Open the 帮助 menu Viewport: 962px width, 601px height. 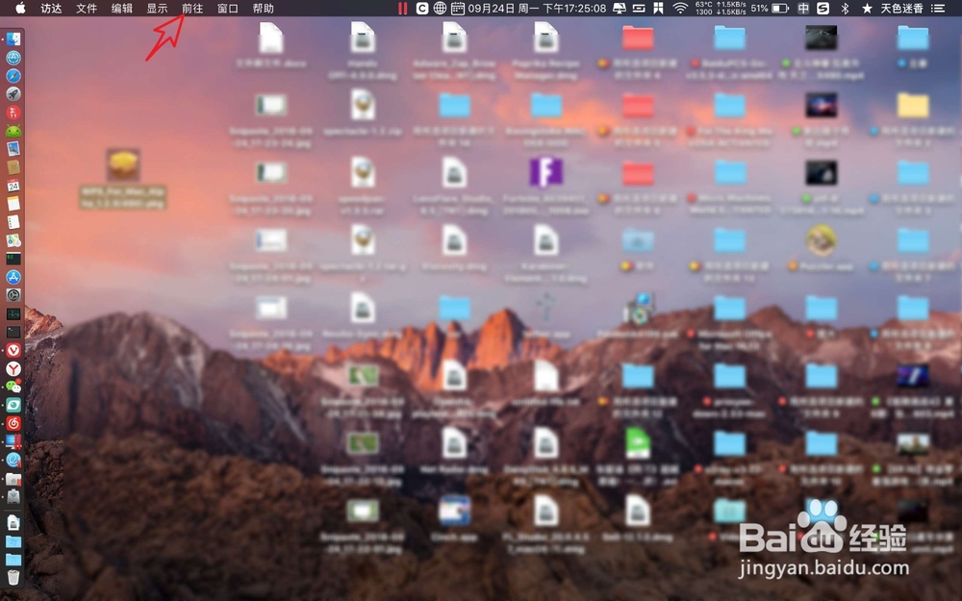(264, 8)
